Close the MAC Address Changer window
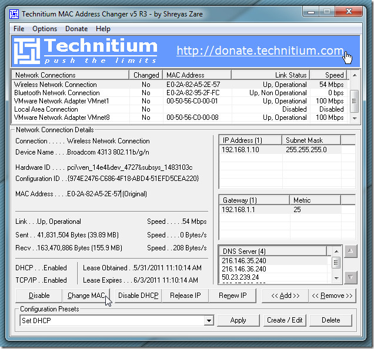Viewport: 374px width, 349px height. tap(349, 11)
